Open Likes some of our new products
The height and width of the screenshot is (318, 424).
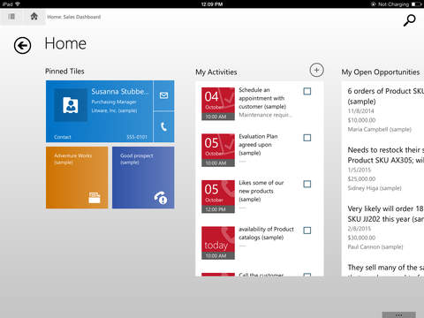(x=261, y=191)
